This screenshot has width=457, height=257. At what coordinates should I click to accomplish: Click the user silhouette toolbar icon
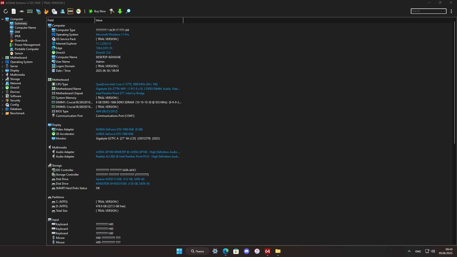pyautogui.click(x=62, y=11)
